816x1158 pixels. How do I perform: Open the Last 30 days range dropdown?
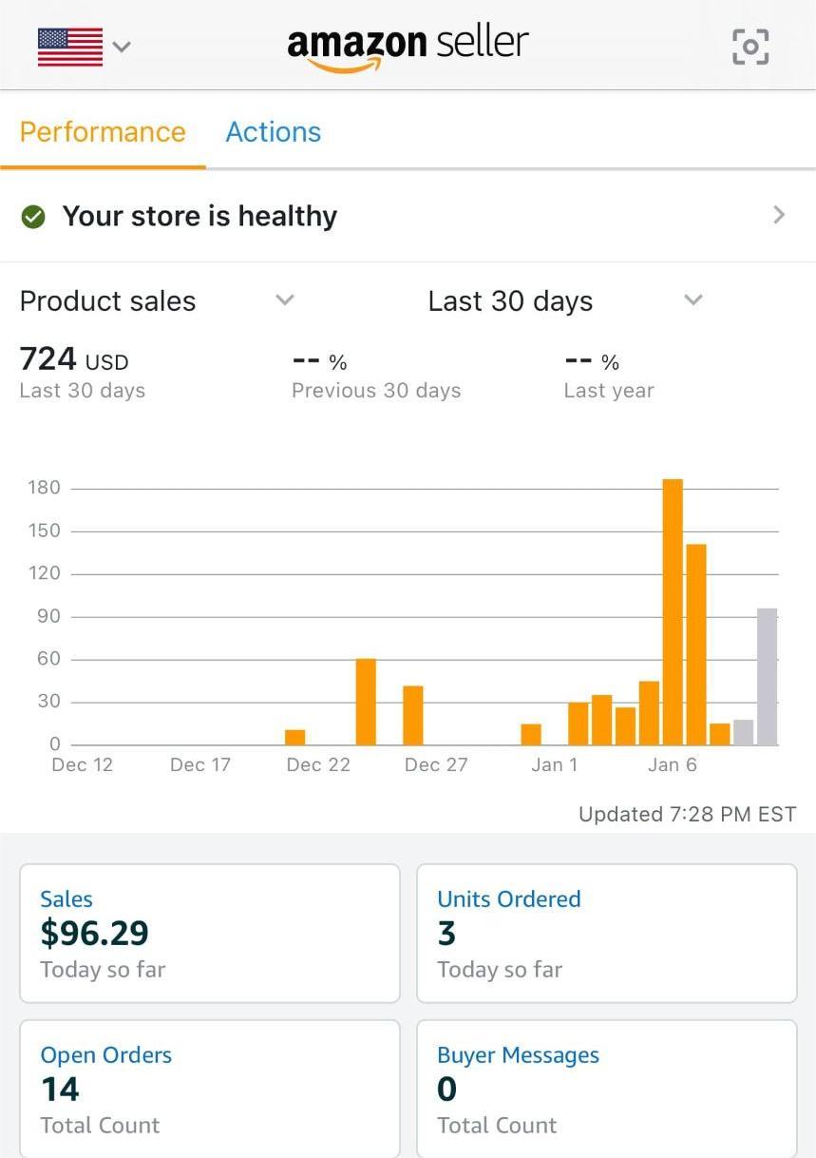[x=693, y=300]
